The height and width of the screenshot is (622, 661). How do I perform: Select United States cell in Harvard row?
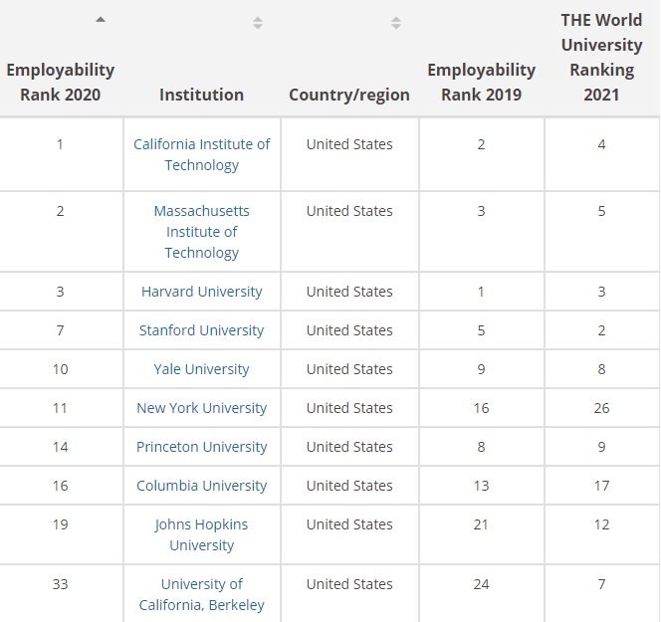349,292
